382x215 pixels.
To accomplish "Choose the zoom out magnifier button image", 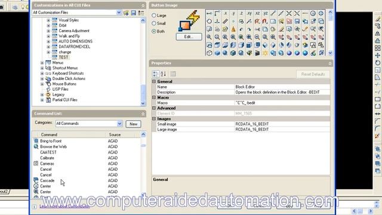I will tap(257, 37).
